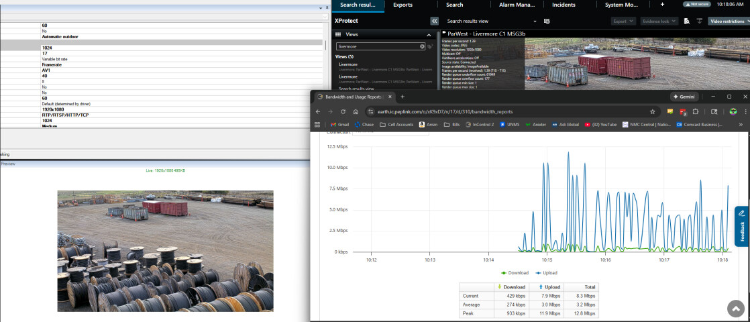The width and height of the screenshot is (750, 322).
Task: Switch to the Exports tab
Action: (403, 5)
